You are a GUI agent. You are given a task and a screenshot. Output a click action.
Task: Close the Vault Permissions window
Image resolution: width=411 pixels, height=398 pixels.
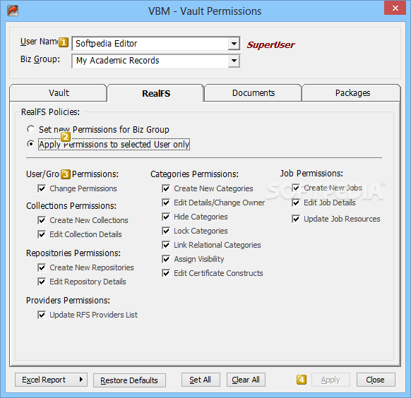coord(395,8)
